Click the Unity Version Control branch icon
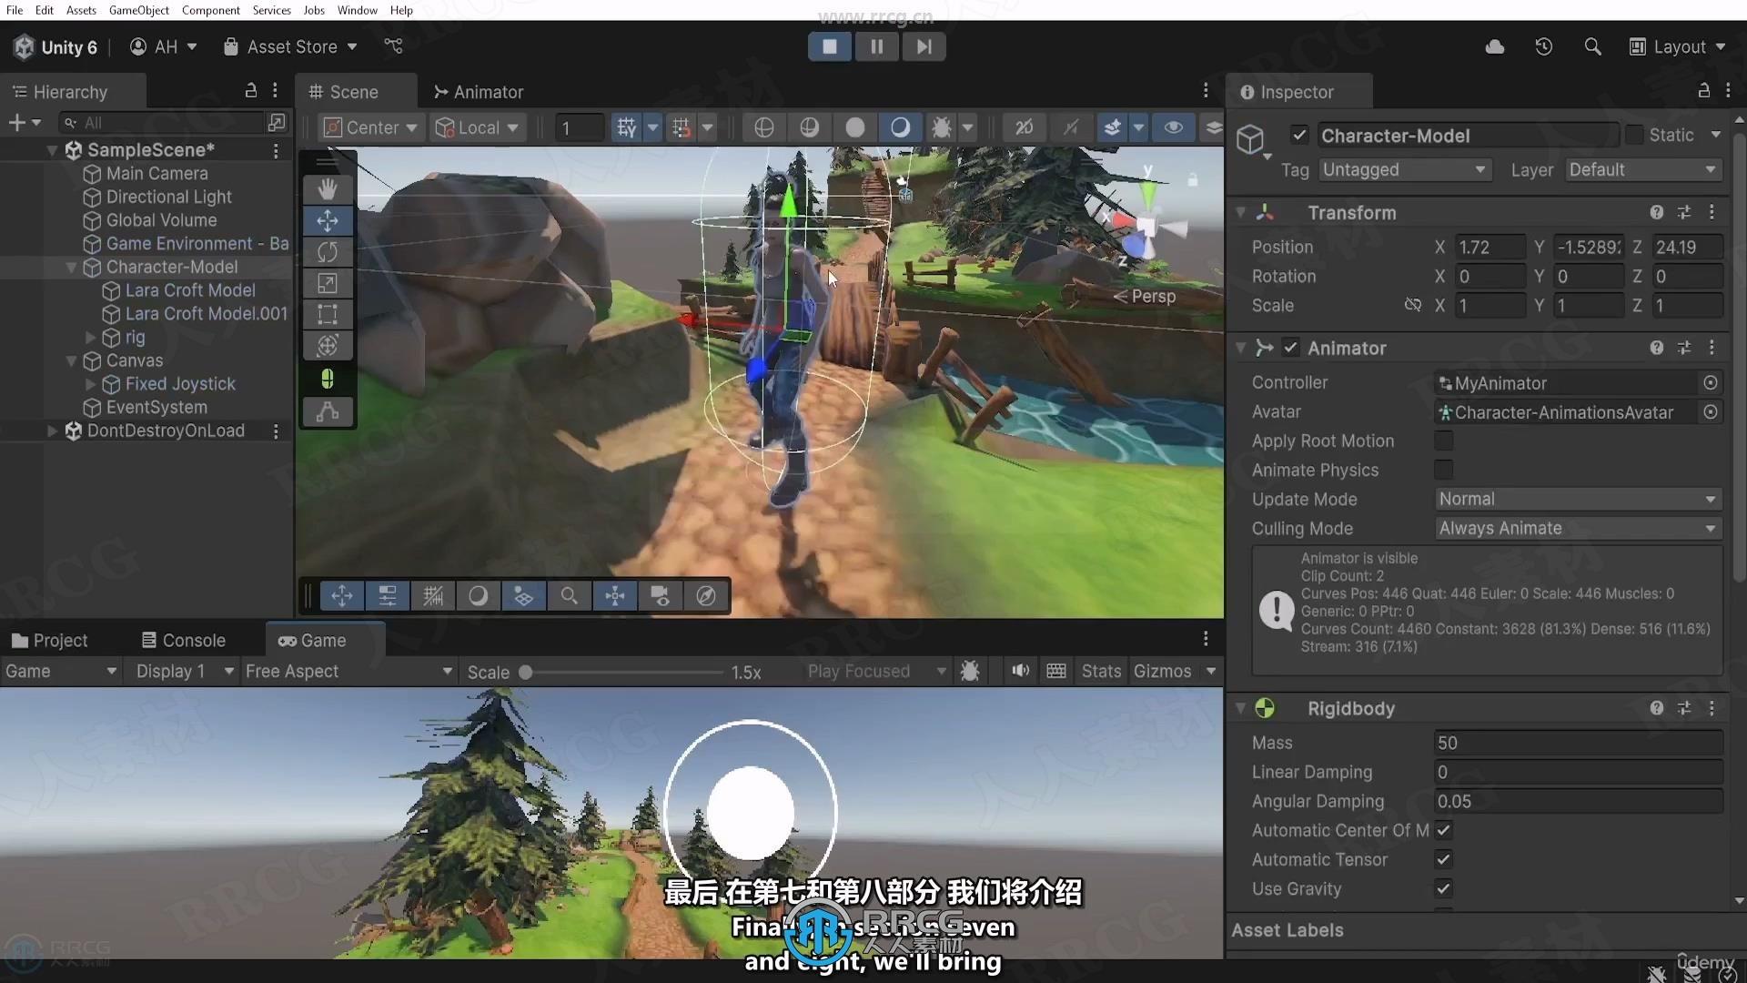The height and width of the screenshot is (983, 1747). click(393, 46)
